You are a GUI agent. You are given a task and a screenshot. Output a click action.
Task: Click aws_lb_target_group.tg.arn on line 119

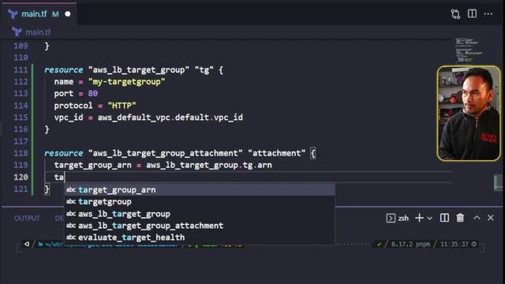coord(208,165)
